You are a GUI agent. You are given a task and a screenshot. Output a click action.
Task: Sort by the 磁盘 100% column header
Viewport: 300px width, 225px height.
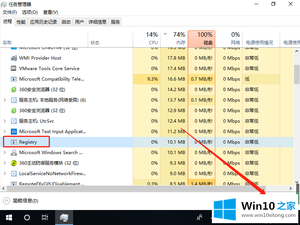[202, 39]
